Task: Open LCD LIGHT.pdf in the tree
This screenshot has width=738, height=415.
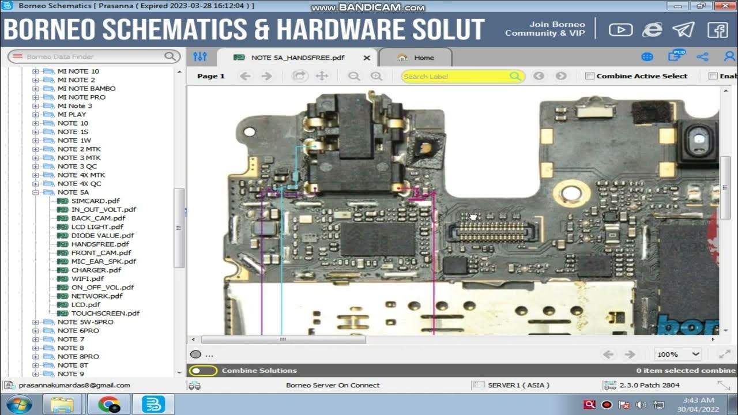Action: [x=97, y=227]
